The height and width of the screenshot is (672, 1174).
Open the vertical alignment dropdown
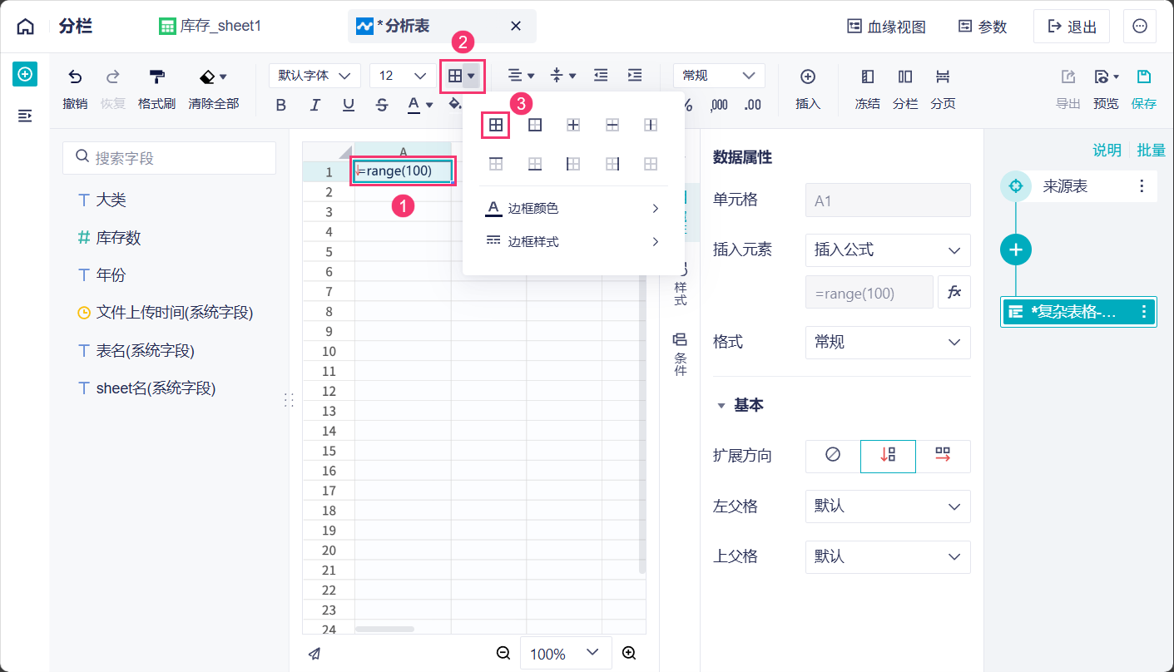tap(563, 76)
